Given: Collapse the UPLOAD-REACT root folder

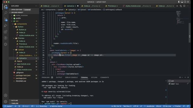Looking at the screenshot, I should tap(24, 13).
